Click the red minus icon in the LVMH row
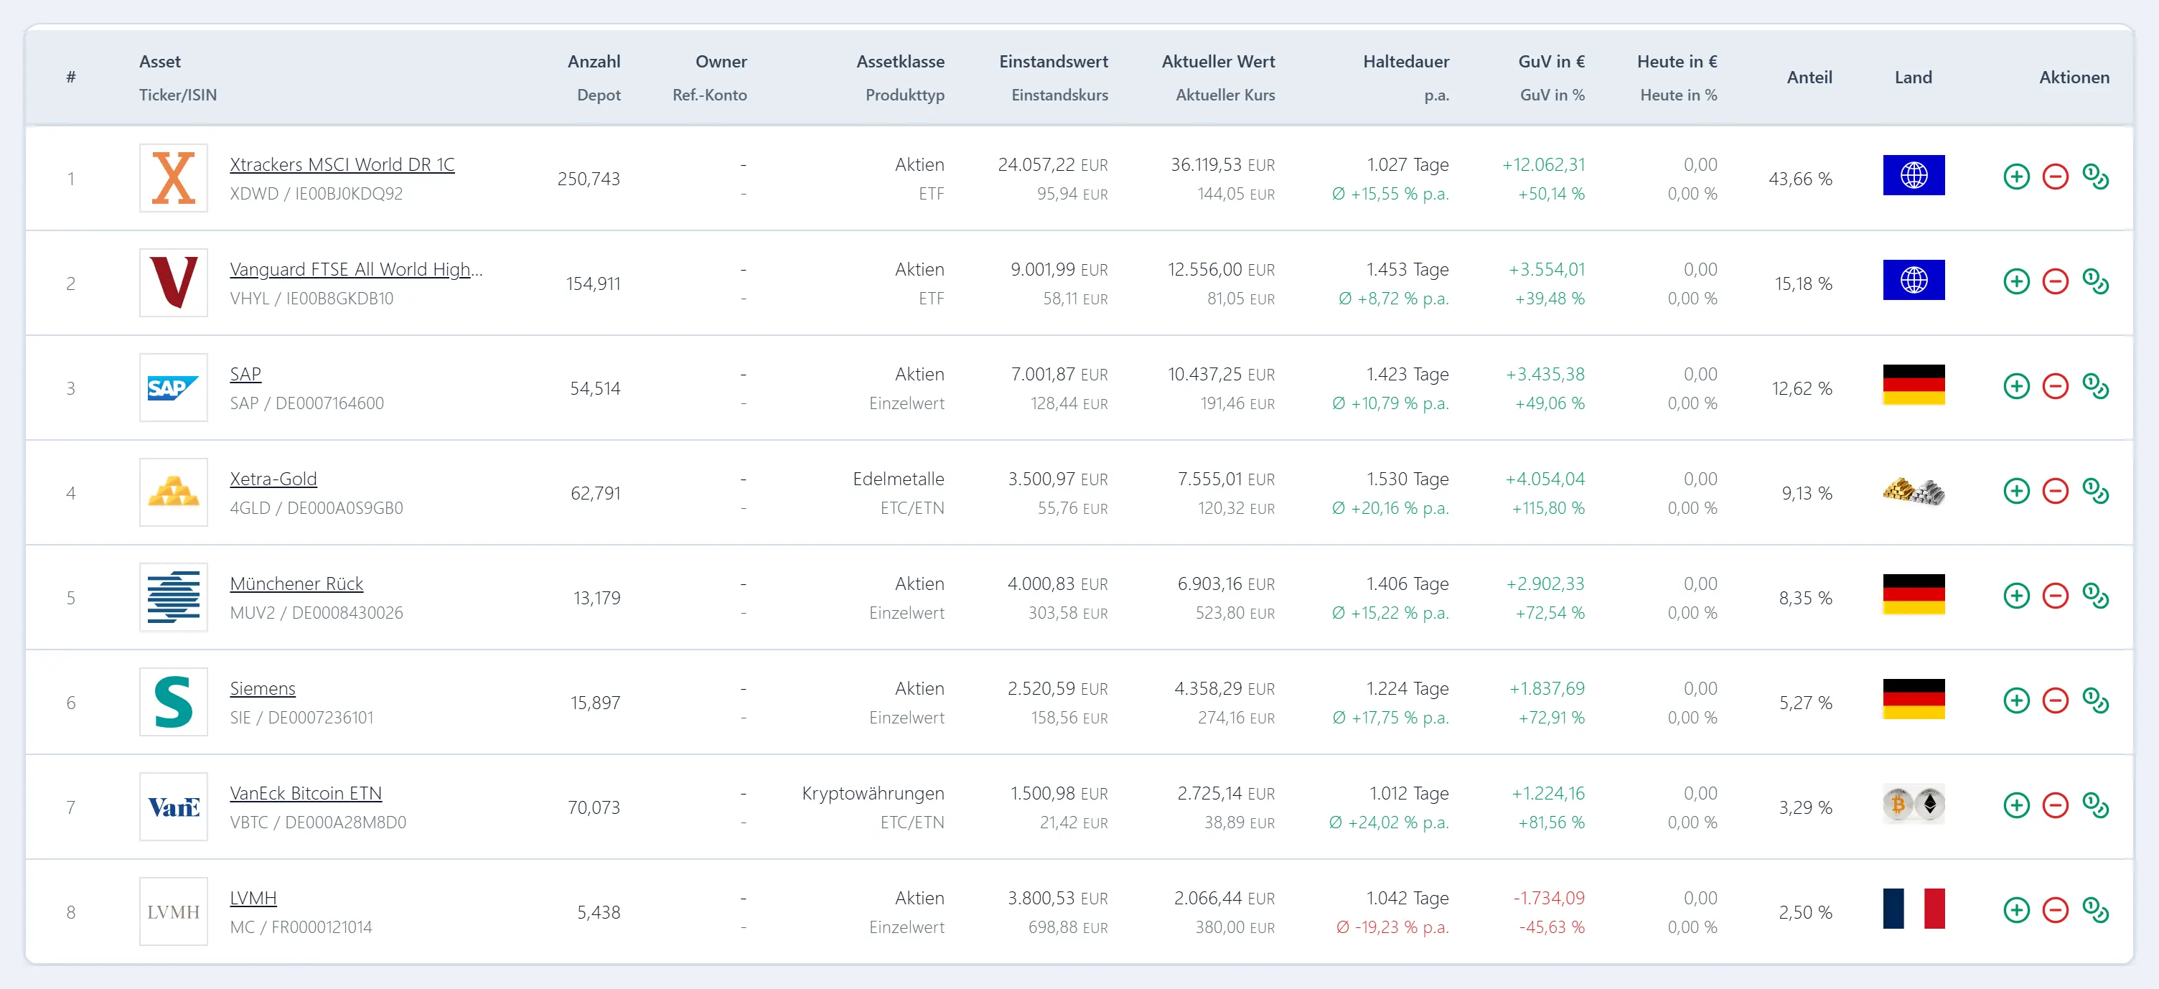The width and height of the screenshot is (2159, 989). point(2055,910)
